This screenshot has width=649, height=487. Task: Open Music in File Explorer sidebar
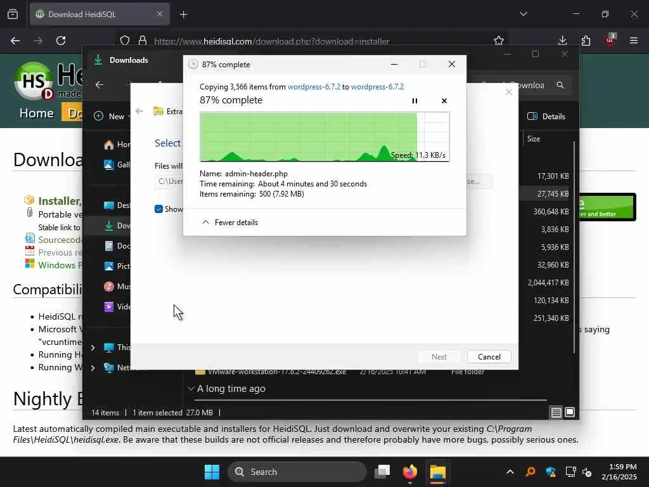pyautogui.click(x=117, y=286)
